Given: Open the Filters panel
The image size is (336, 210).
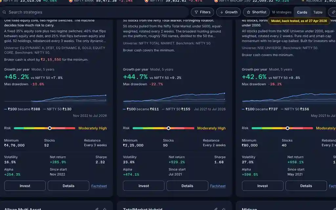Looking at the screenshot, I should [202, 12].
